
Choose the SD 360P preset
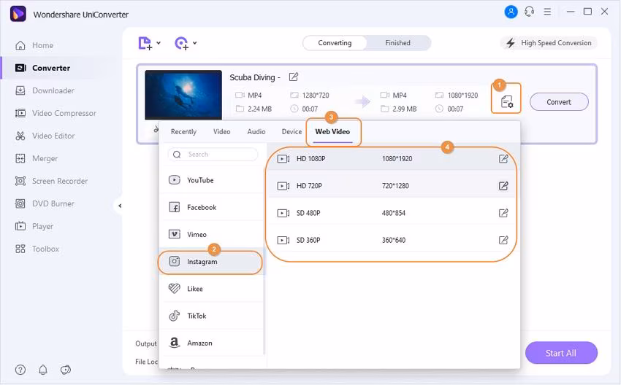[392, 240]
